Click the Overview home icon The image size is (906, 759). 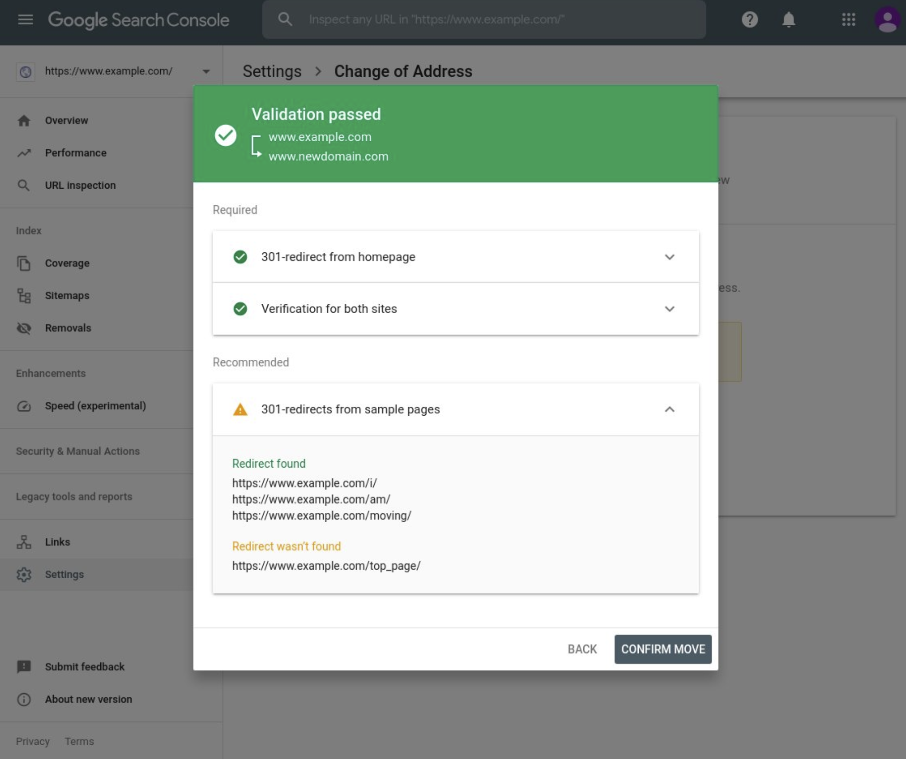(x=24, y=120)
